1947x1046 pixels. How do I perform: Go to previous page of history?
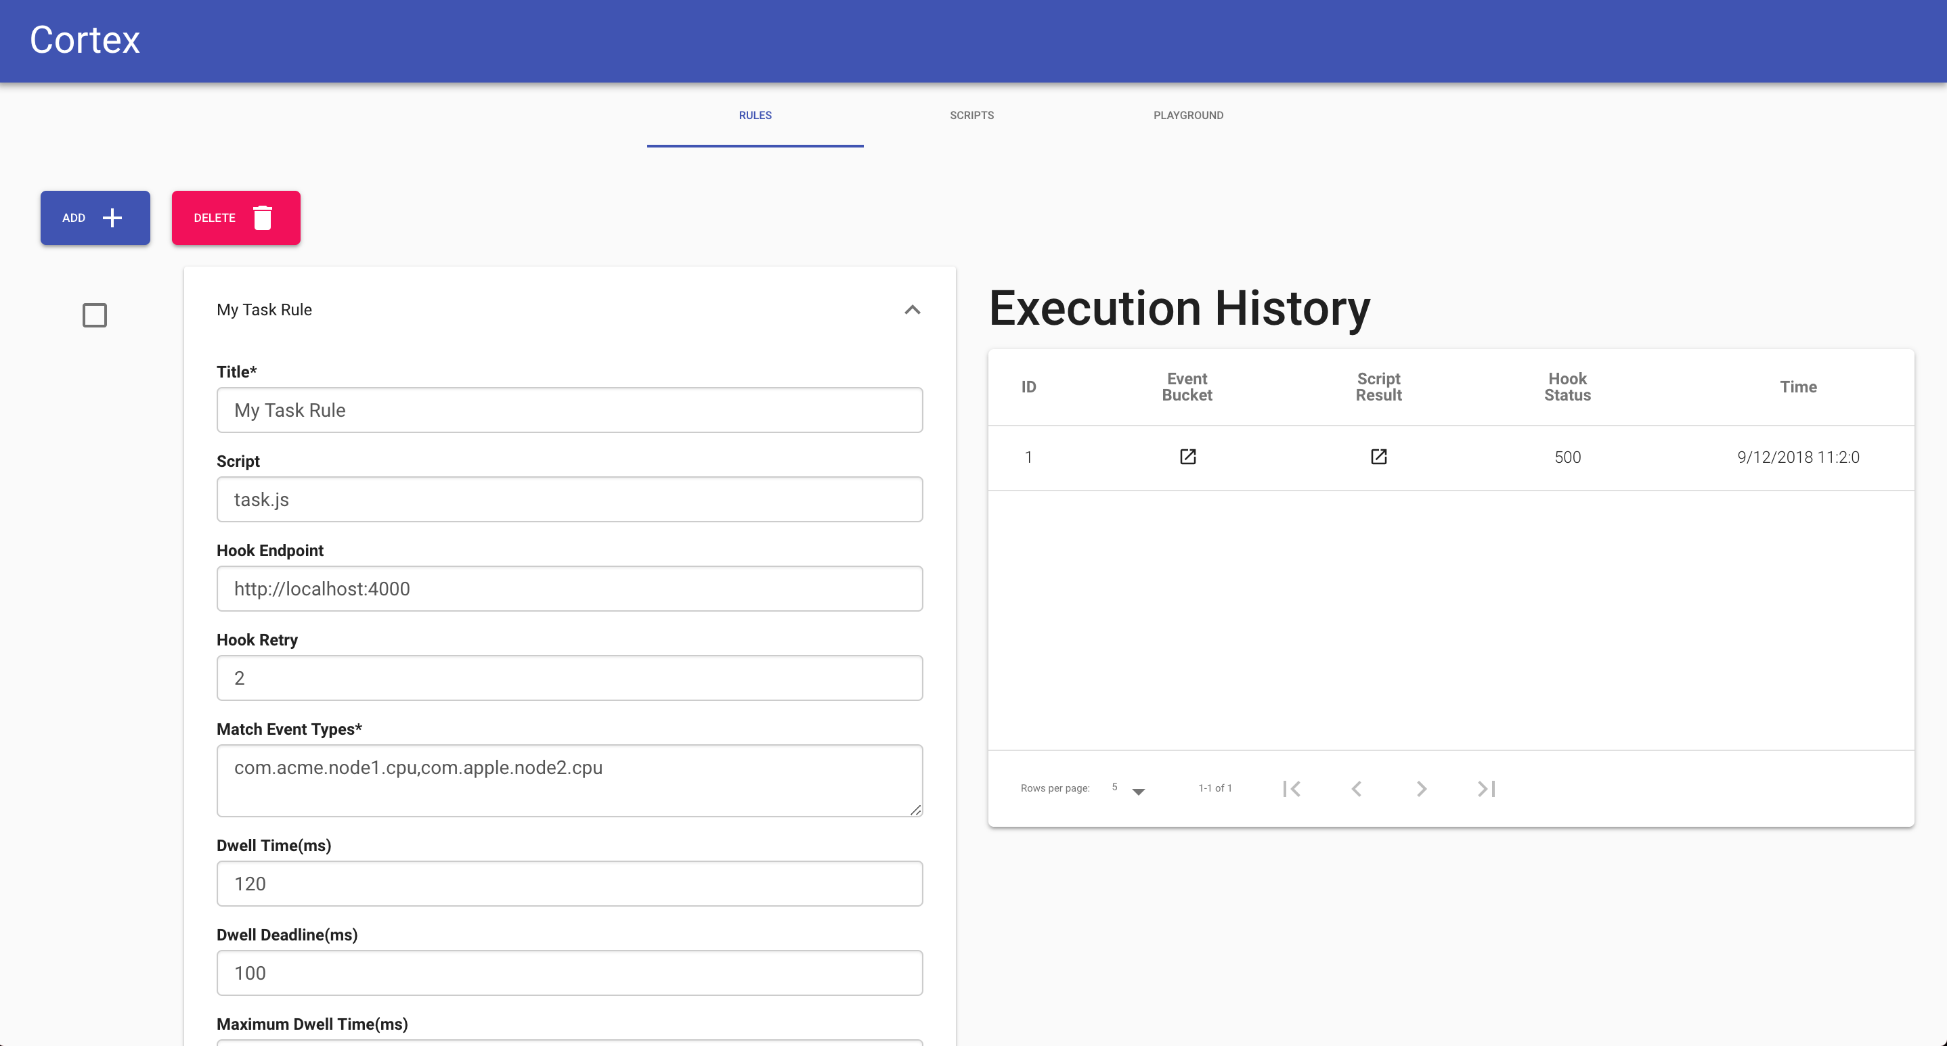(x=1357, y=788)
